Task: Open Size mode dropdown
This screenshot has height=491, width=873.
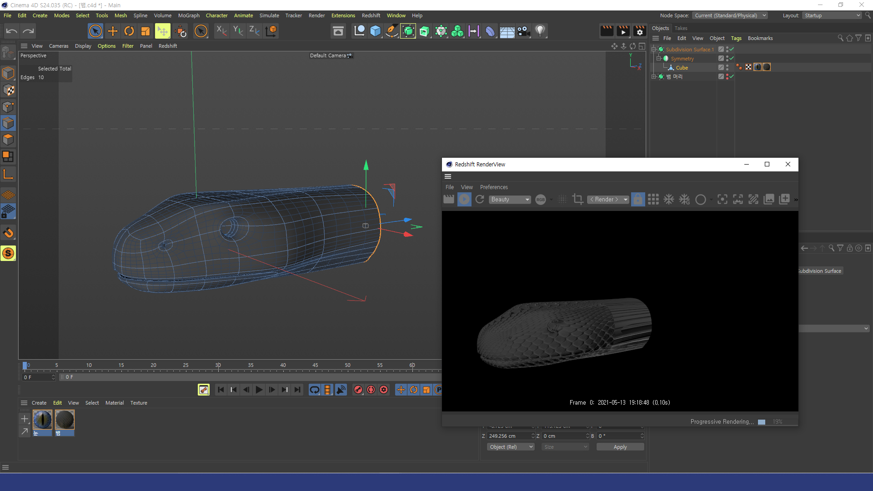Action: pyautogui.click(x=565, y=447)
